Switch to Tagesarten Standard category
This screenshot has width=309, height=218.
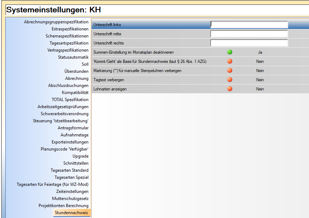pyautogui.click(x=69, y=170)
